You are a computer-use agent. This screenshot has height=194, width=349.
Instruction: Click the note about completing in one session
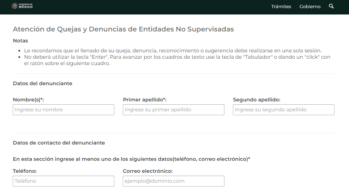[x=173, y=51]
